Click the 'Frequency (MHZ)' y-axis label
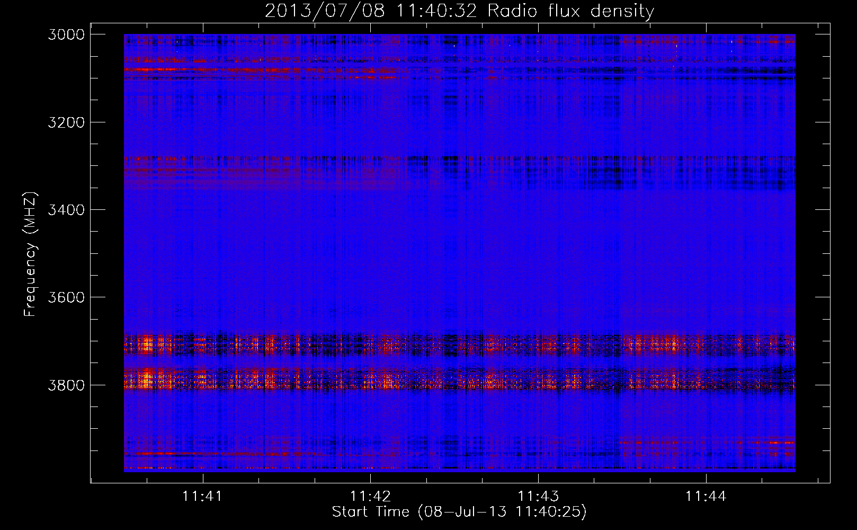This screenshot has height=530, width=857. pyautogui.click(x=31, y=254)
